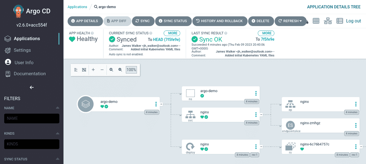The height and width of the screenshot is (164, 366).
Task: Open kebab menu on nginx-zmhgz endpointslice node
Action: [356, 126]
